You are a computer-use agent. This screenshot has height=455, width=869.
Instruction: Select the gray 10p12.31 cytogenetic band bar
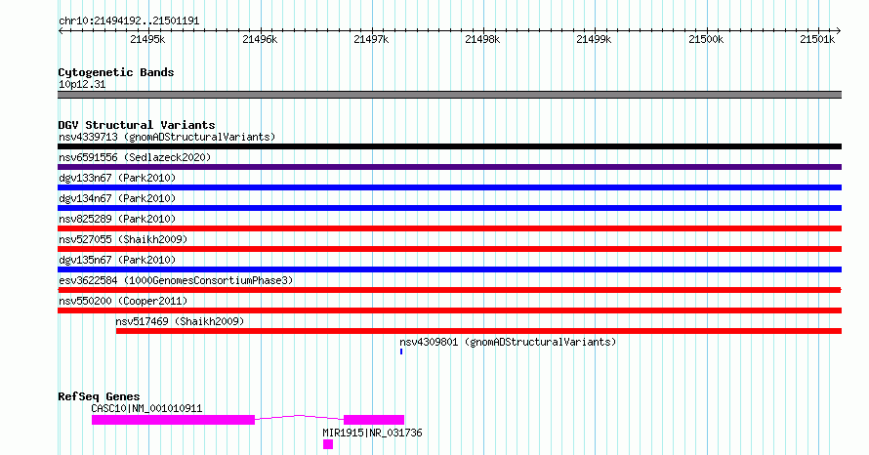449,95
